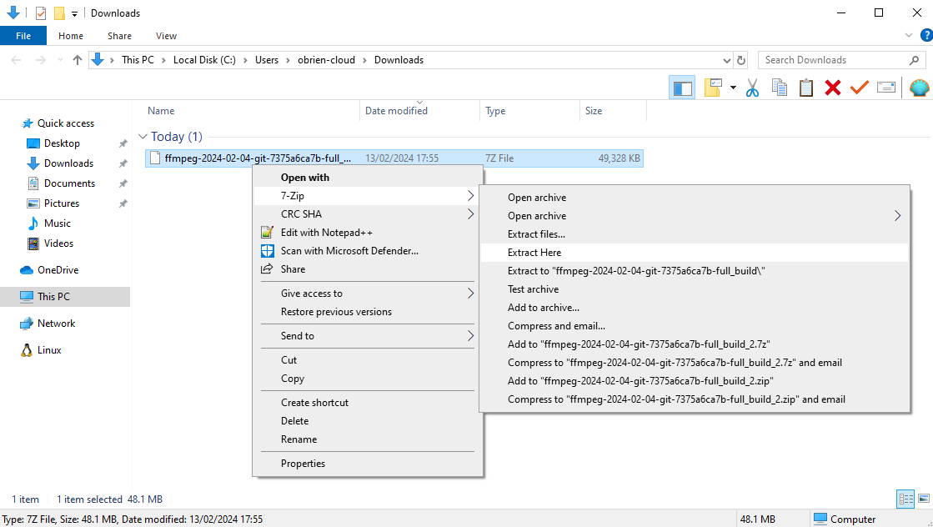
Task: Click the clipboard Paste toolbar icon
Action: coord(806,88)
